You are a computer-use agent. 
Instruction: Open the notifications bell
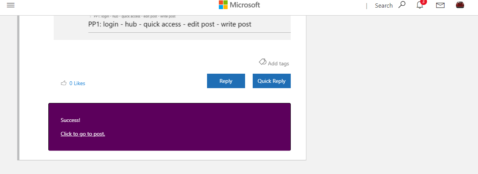coord(420,5)
